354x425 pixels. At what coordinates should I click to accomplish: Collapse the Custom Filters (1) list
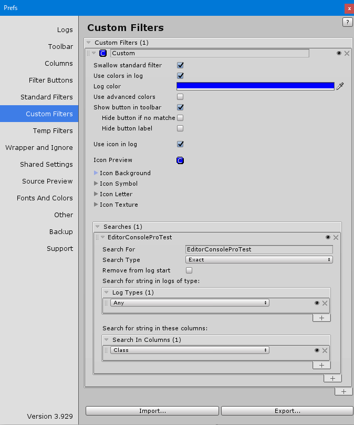pos(88,43)
